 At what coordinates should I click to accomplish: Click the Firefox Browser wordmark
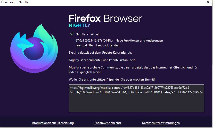[x=105, y=18]
